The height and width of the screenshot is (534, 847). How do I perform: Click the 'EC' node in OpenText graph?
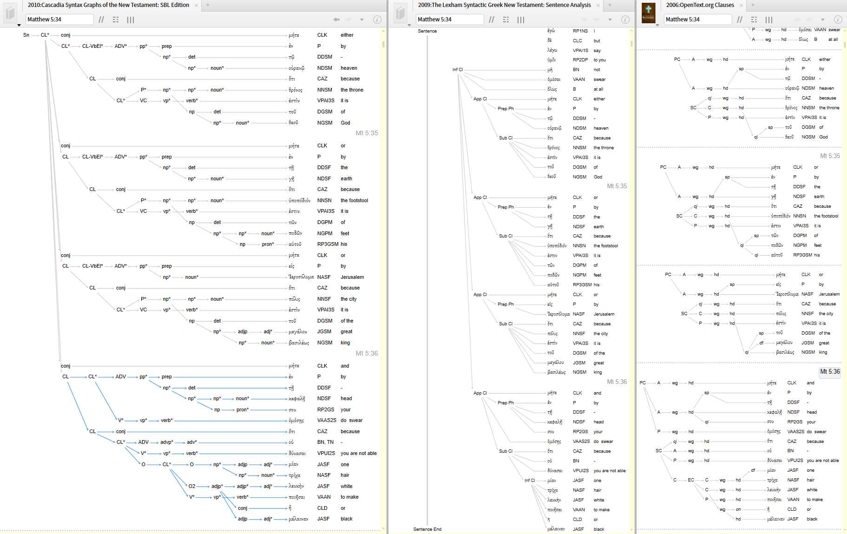691,480
